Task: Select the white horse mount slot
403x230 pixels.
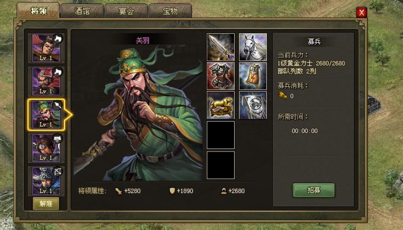Action: tap(253, 47)
